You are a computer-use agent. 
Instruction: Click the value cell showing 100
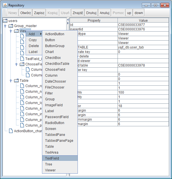(143, 92)
